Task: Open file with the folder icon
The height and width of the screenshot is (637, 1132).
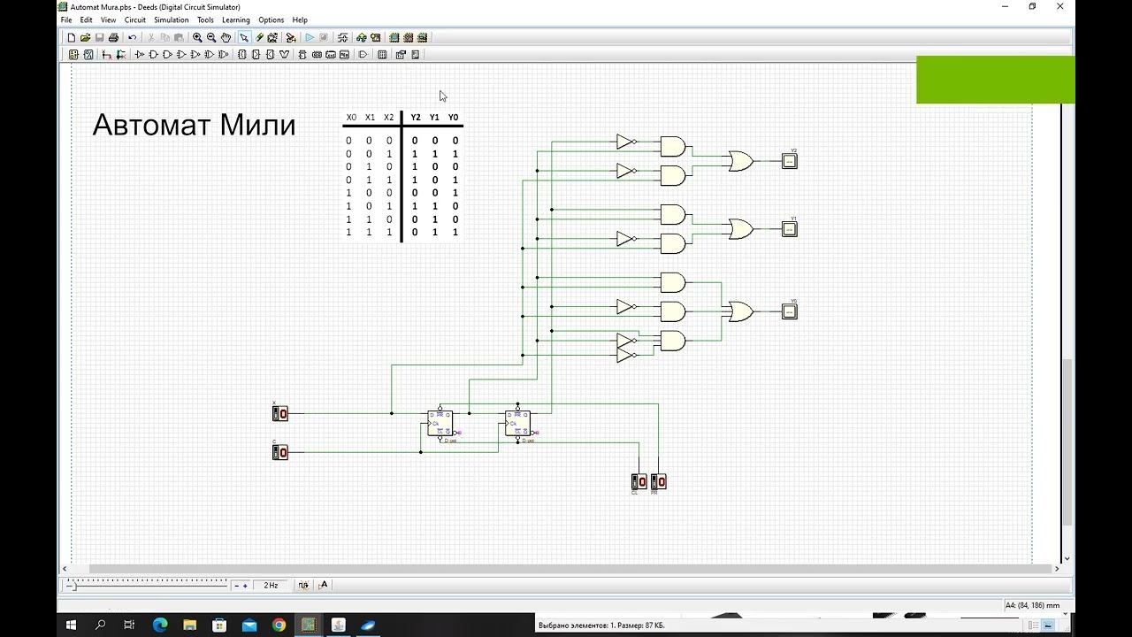Action: click(85, 37)
